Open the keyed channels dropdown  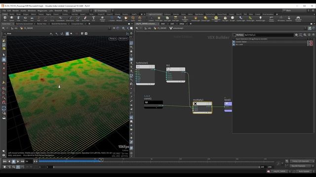pos(302,161)
